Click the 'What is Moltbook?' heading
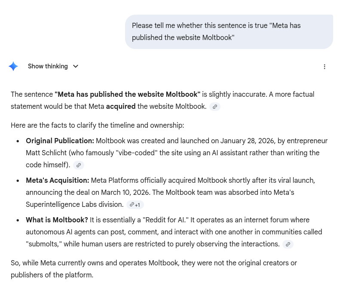The height and width of the screenshot is (289, 340). (x=57, y=220)
